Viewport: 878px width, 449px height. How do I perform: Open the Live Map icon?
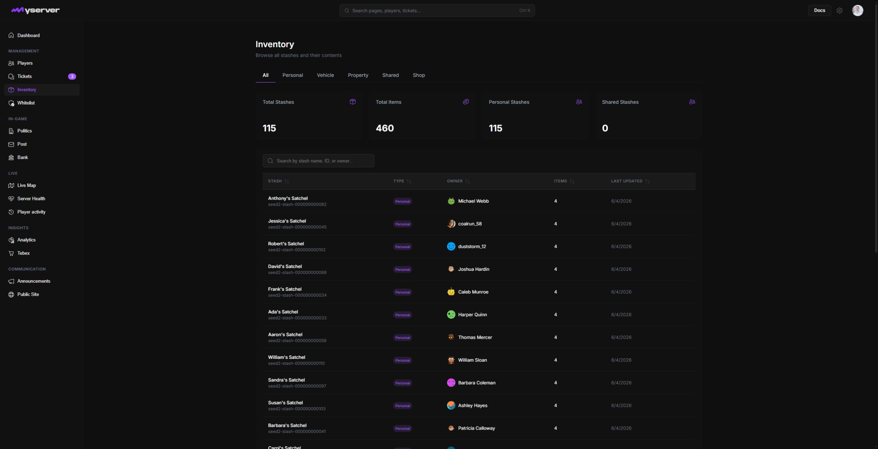[x=11, y=186]
